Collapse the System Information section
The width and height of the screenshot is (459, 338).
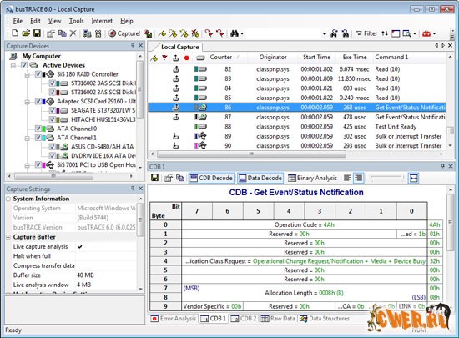(x=8, y=199)
